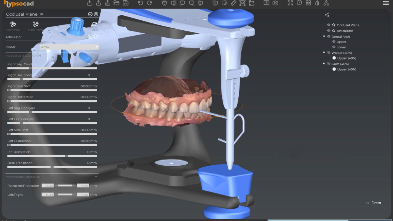Collapse the Dental Arch tree group
Viewport: 393px width, 221px height.
[324, 36]
